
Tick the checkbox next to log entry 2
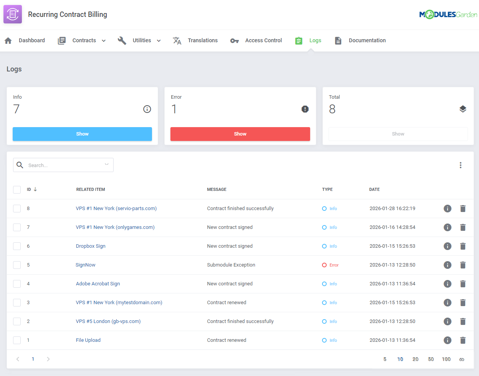pos(17,321)
